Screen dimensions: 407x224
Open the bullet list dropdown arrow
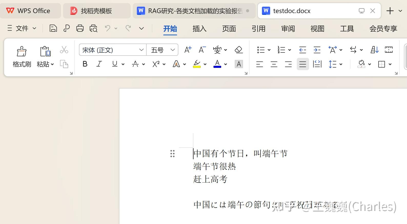pos(269,50)
